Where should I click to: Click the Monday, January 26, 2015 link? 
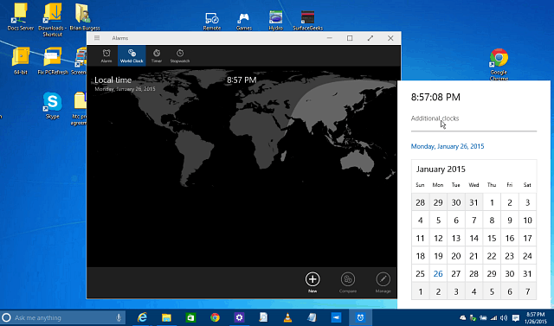[x=448, y=146]
